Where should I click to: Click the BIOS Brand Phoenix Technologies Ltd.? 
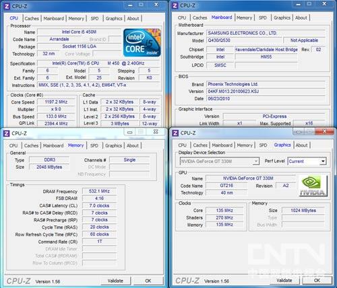[266, 84]
